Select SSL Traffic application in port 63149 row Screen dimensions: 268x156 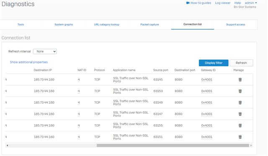(x=131, y=103)
